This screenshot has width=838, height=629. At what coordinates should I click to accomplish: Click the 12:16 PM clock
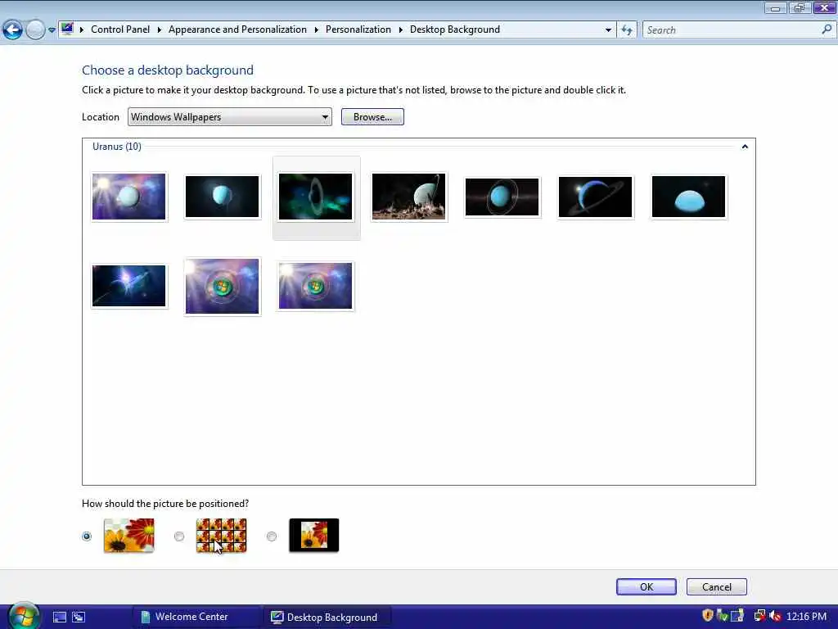[x=806, y=616]
